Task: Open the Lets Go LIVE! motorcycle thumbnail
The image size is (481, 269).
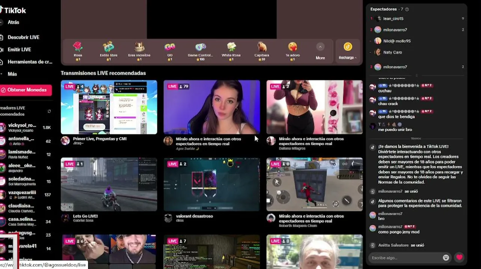Action: (109, 185)
